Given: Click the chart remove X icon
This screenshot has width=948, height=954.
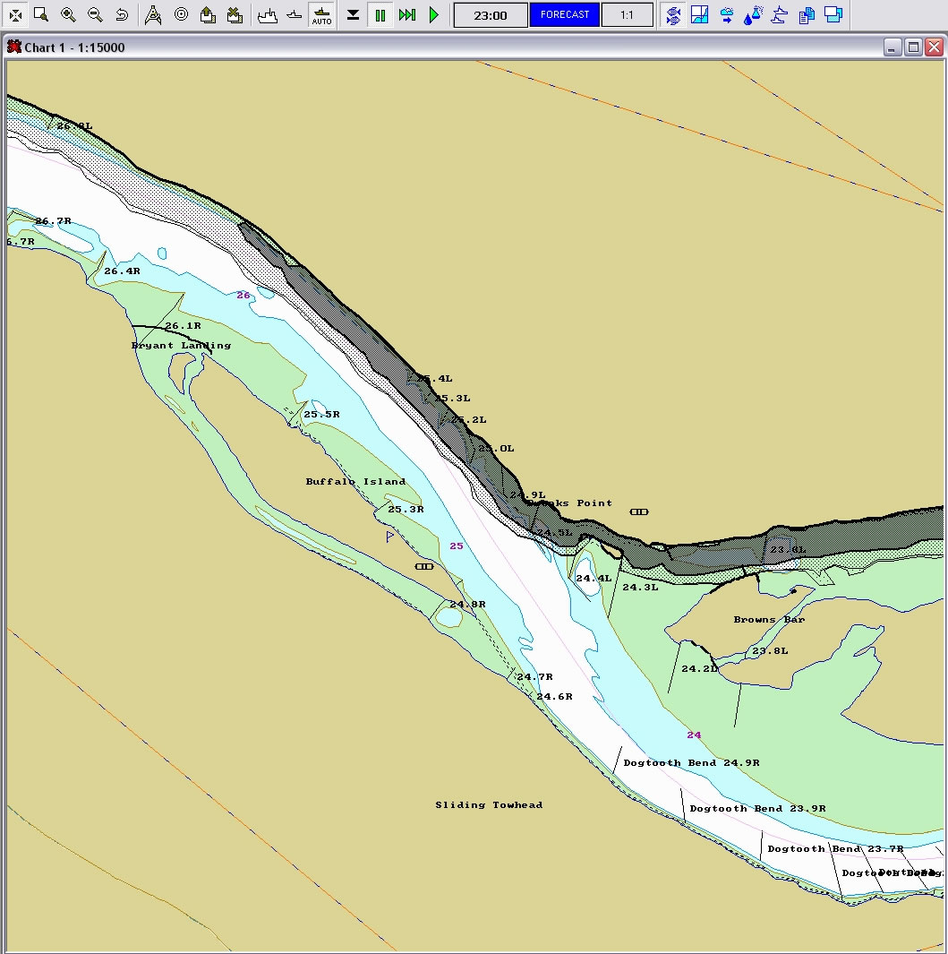Looking at the screenshot, I should click(x=235, y=14).
